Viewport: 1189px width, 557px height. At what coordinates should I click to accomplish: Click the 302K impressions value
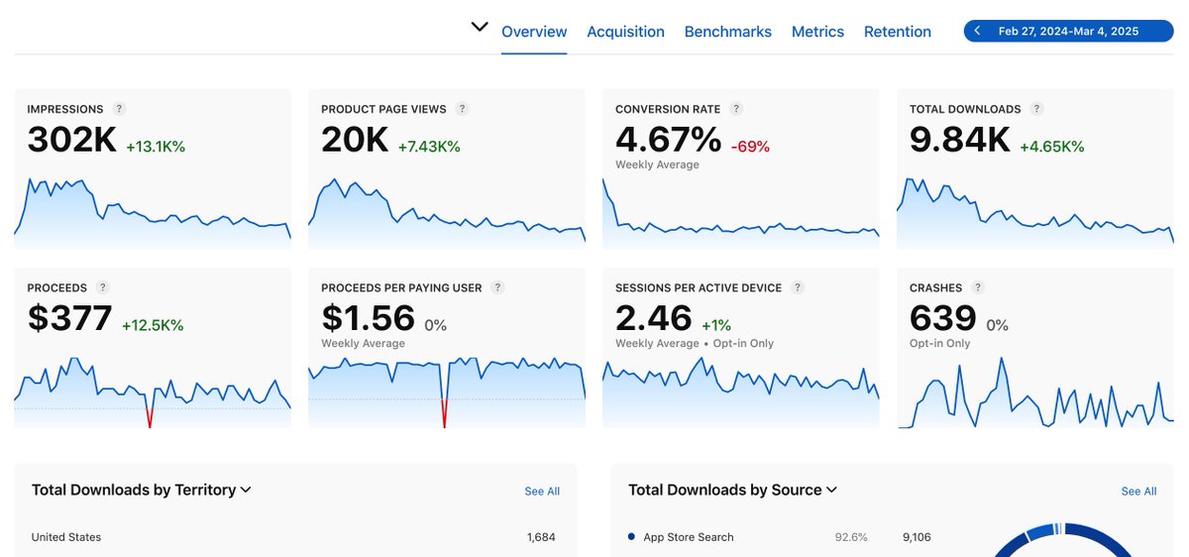tap(71, 140)
